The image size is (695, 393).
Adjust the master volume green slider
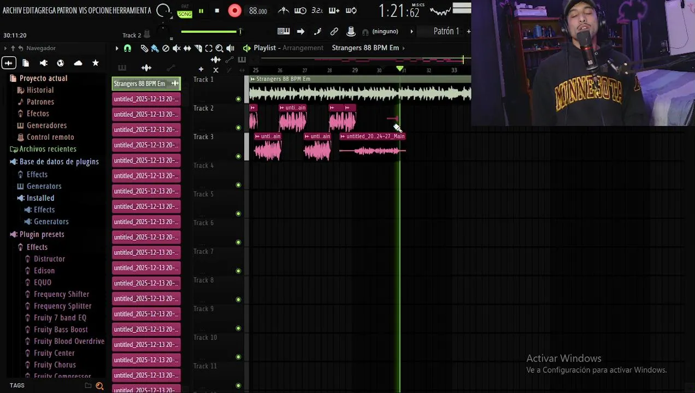click(x=211, y=32)
